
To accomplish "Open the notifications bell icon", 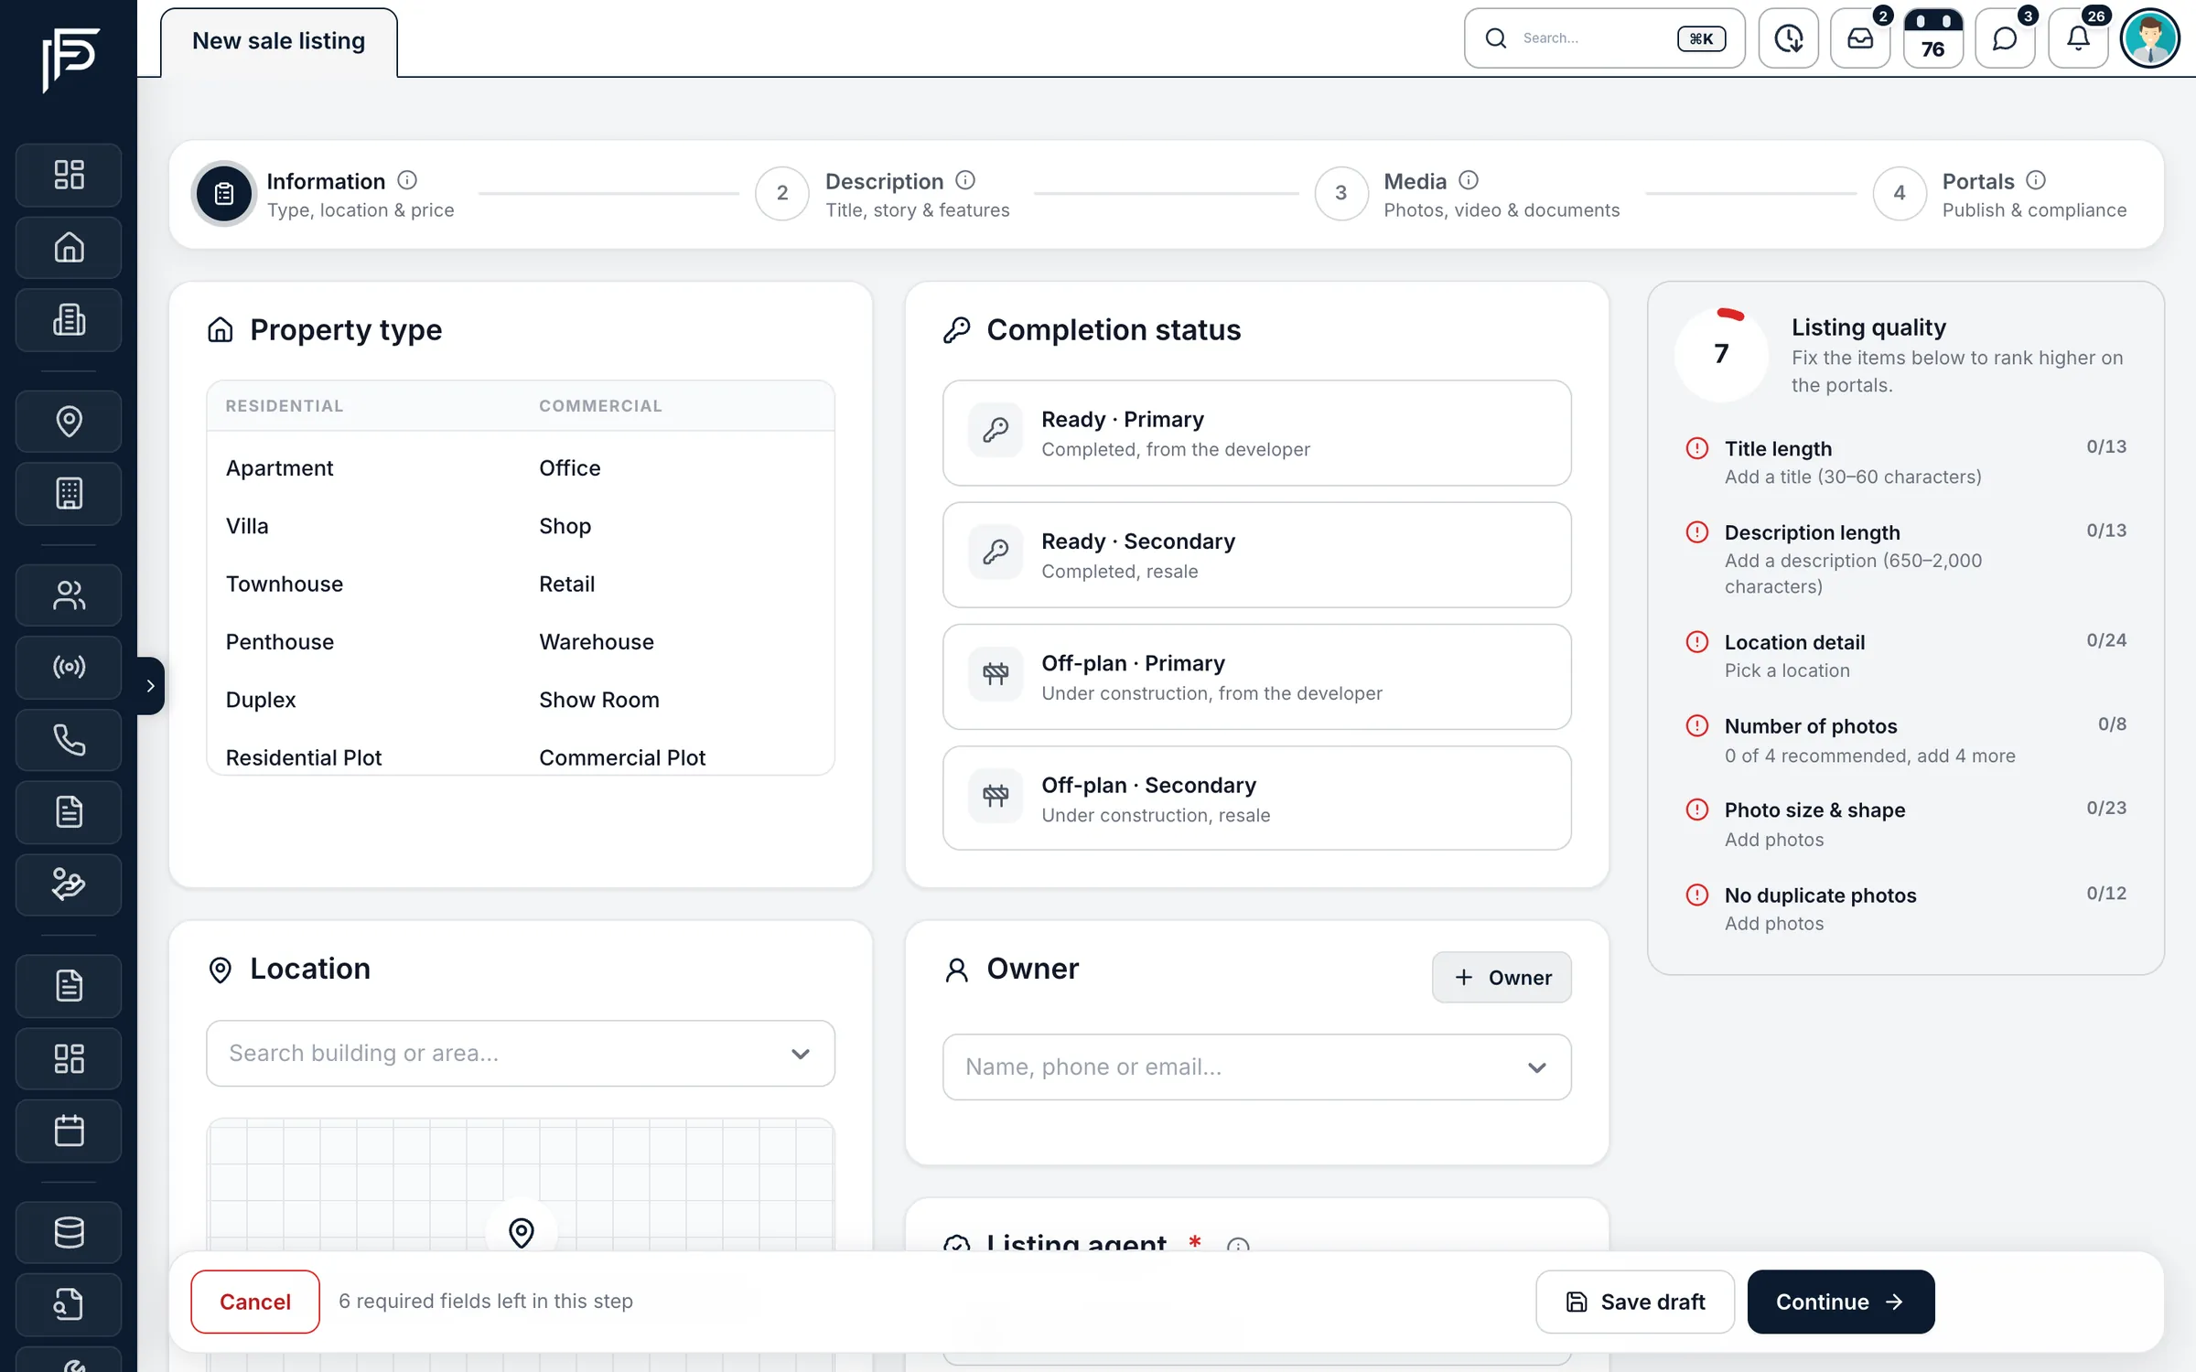I will coord(2078,38).
